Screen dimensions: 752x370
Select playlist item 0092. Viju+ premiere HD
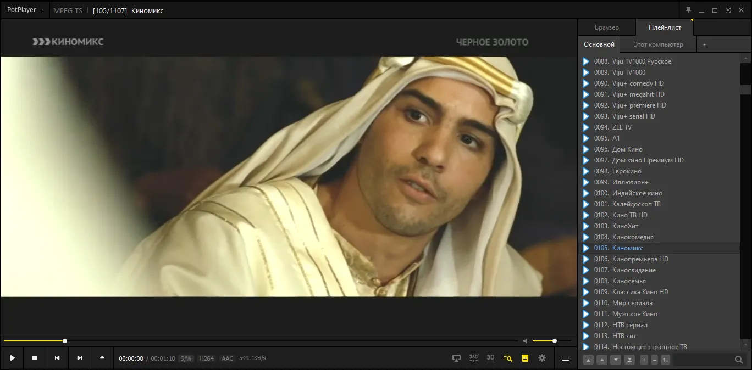(x=659, y=105)
